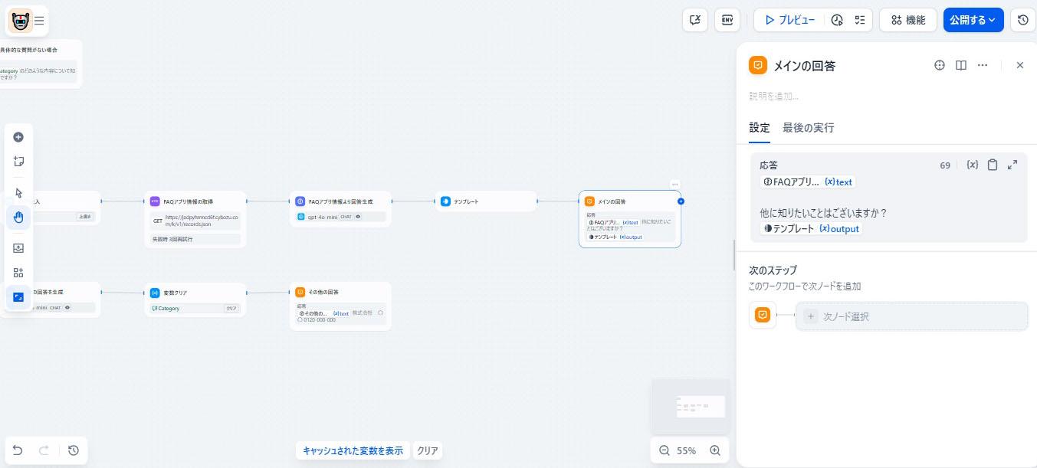Insert variable using the {x} icon
1037x468 pixels.
point(972,165)
